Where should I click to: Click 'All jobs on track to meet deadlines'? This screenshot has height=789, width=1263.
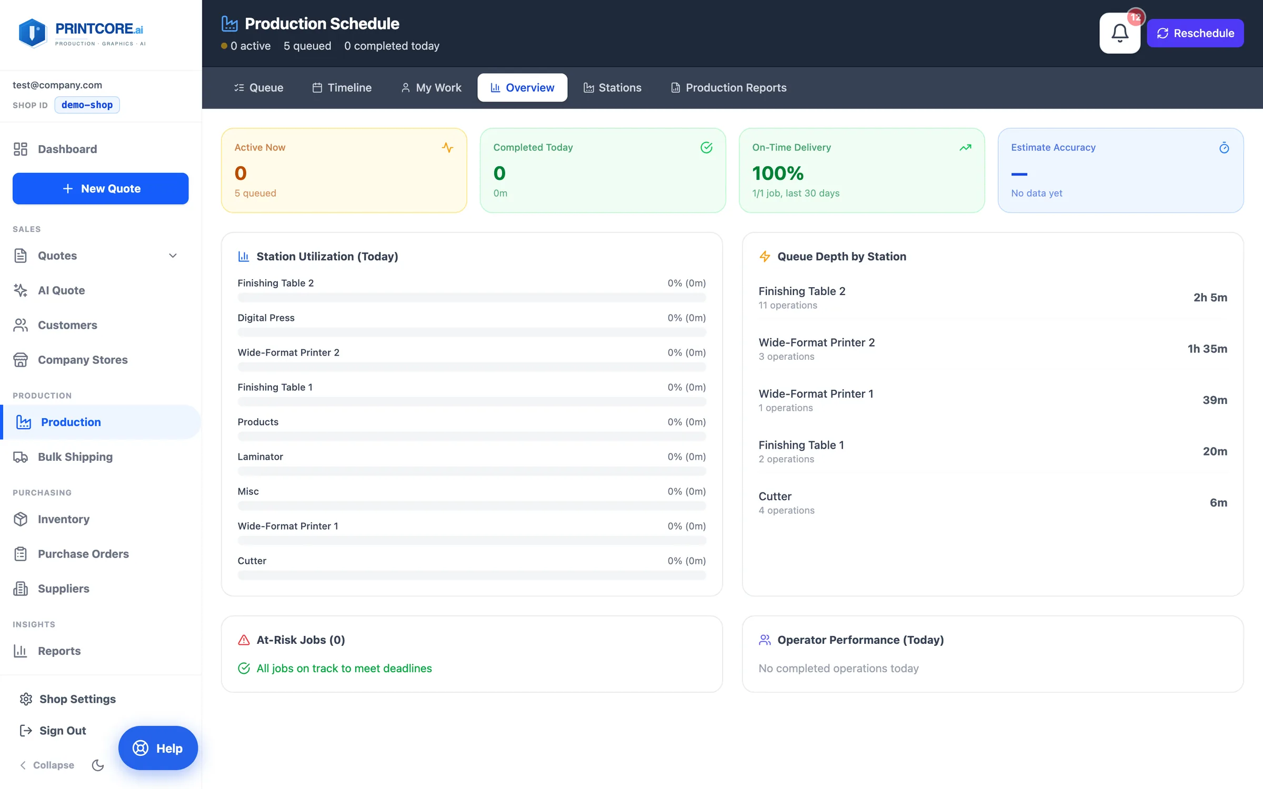coord(344,669)
